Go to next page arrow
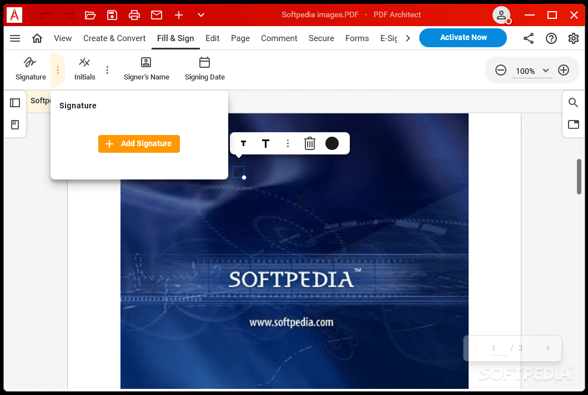The width and height of the screenshot is (588, 395). click(548, 348)
